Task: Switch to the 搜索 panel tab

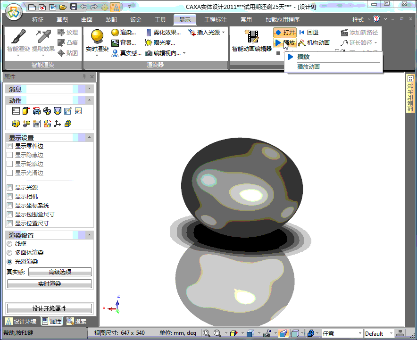Action: (76, 322)
